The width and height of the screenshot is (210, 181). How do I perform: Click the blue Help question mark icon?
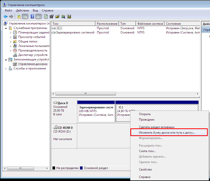[32, 16]
